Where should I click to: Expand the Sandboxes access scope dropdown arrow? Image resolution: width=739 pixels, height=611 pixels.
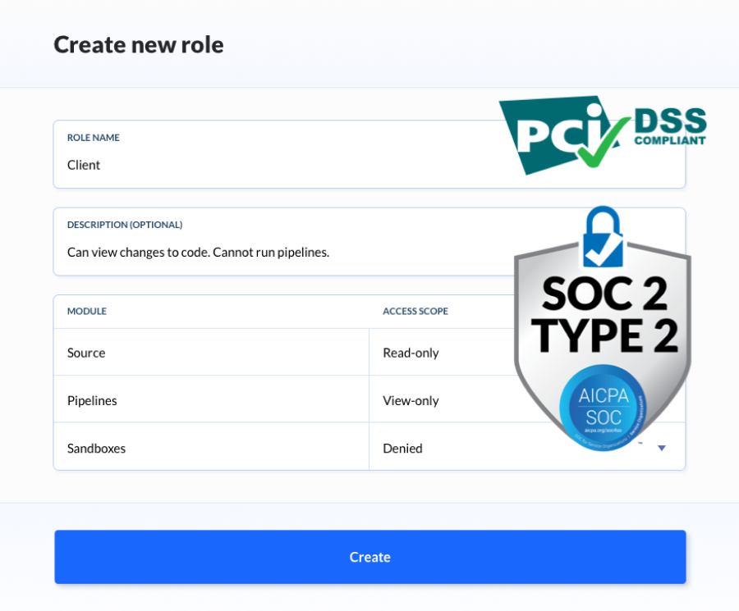[662, 448]
